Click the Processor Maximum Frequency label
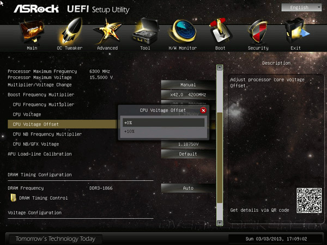The image size is (327, 245). (42, 71)
